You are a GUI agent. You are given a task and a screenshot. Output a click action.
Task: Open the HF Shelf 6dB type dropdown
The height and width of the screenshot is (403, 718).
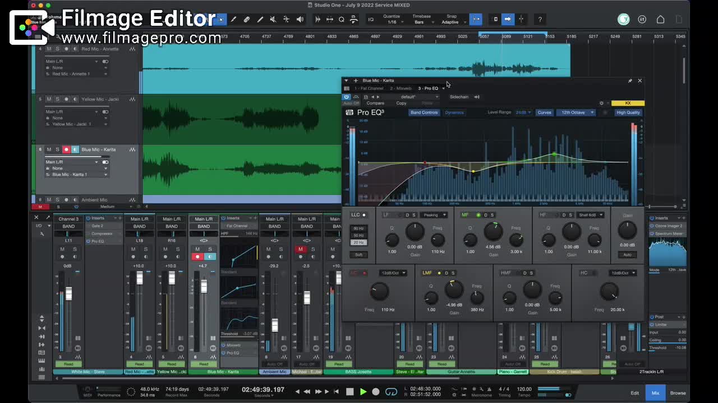point(592,215)
